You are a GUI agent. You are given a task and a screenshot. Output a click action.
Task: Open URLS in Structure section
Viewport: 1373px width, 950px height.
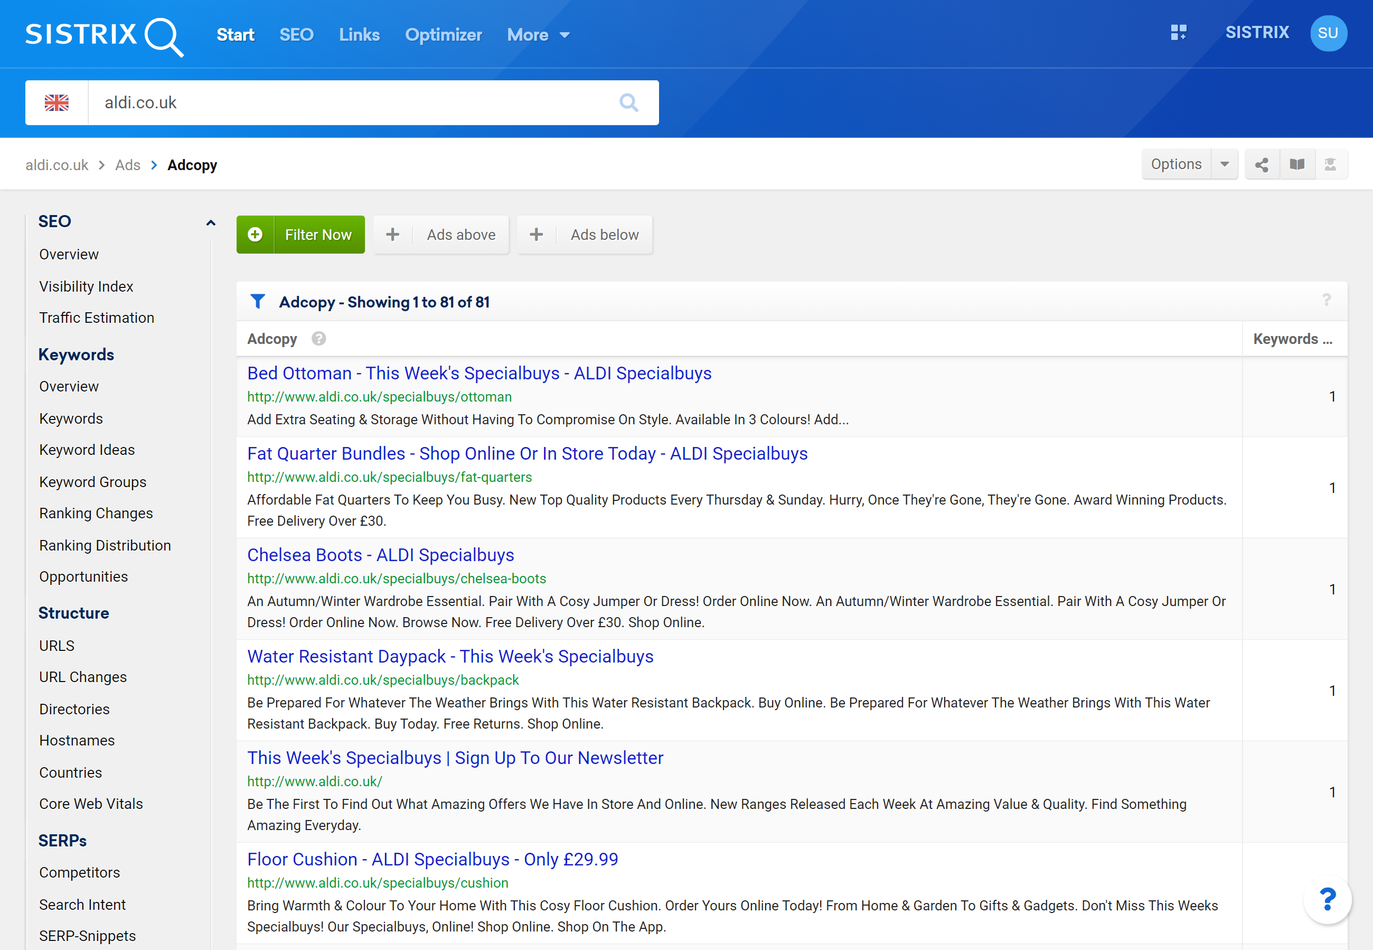(x=57, y=646)
